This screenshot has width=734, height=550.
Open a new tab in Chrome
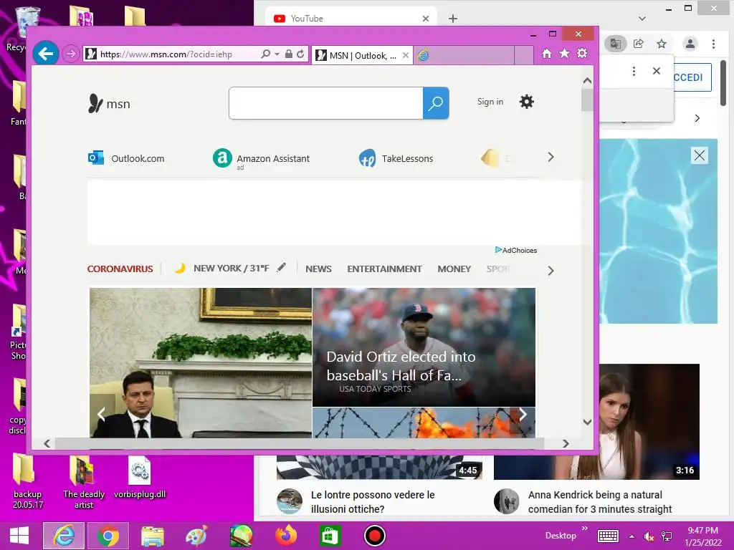tap(453, 19)
